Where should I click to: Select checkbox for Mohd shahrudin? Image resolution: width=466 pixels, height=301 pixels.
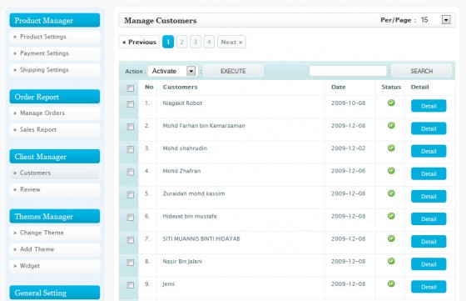[x=130, y=149]
